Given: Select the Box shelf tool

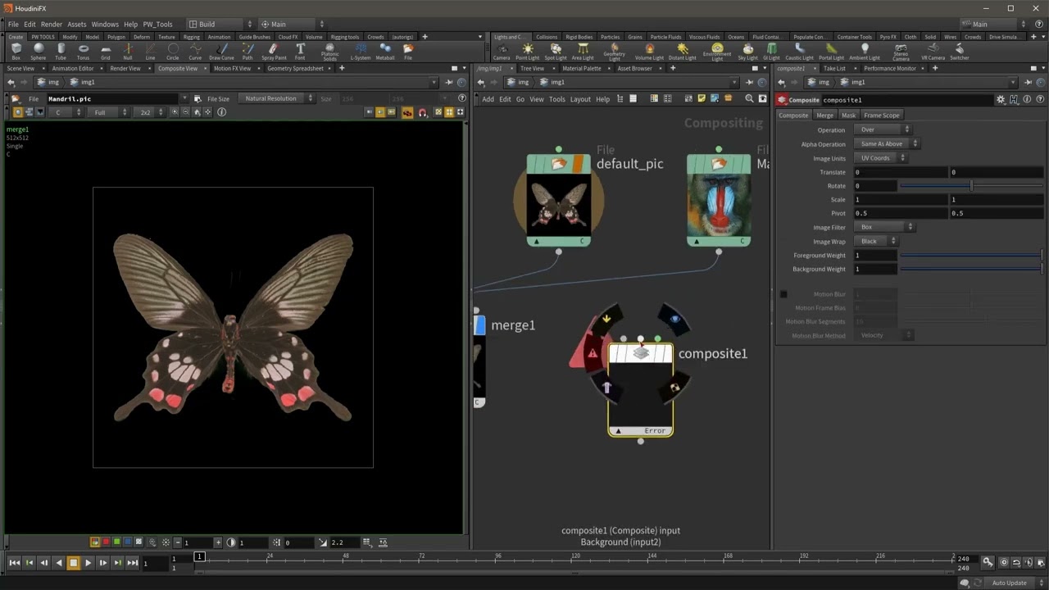Looking at the screenshot, I should [16, 52].
